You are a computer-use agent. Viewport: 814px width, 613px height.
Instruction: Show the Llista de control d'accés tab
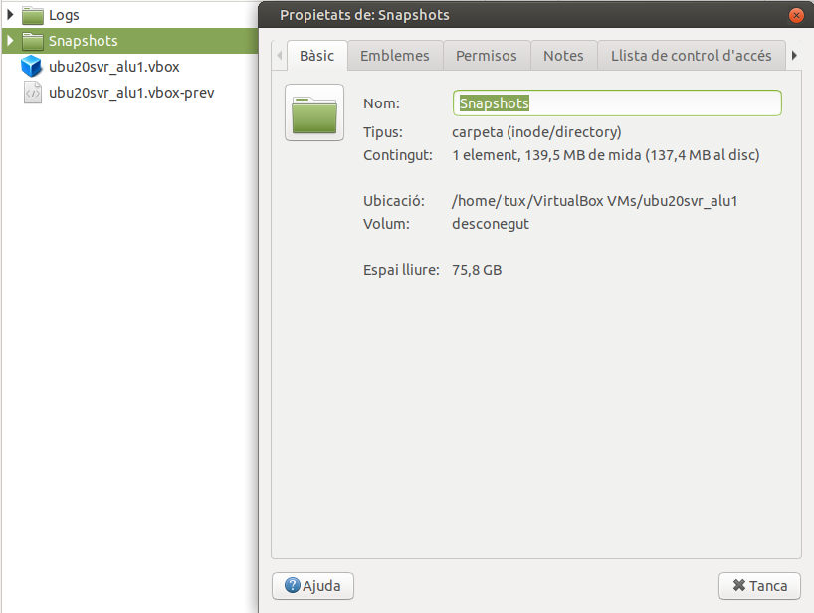691,56
